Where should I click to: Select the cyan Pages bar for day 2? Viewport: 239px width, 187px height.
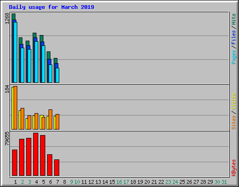click(22, 65)
